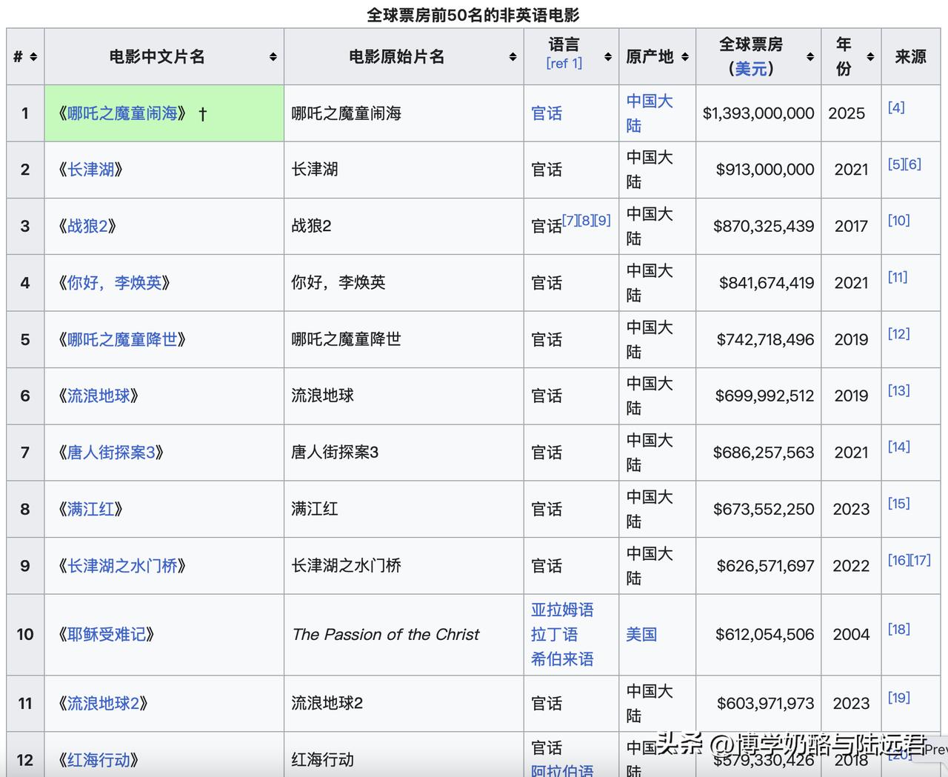Click year 2004 cell
Screen dimensions: 948x777
(851, 634)
